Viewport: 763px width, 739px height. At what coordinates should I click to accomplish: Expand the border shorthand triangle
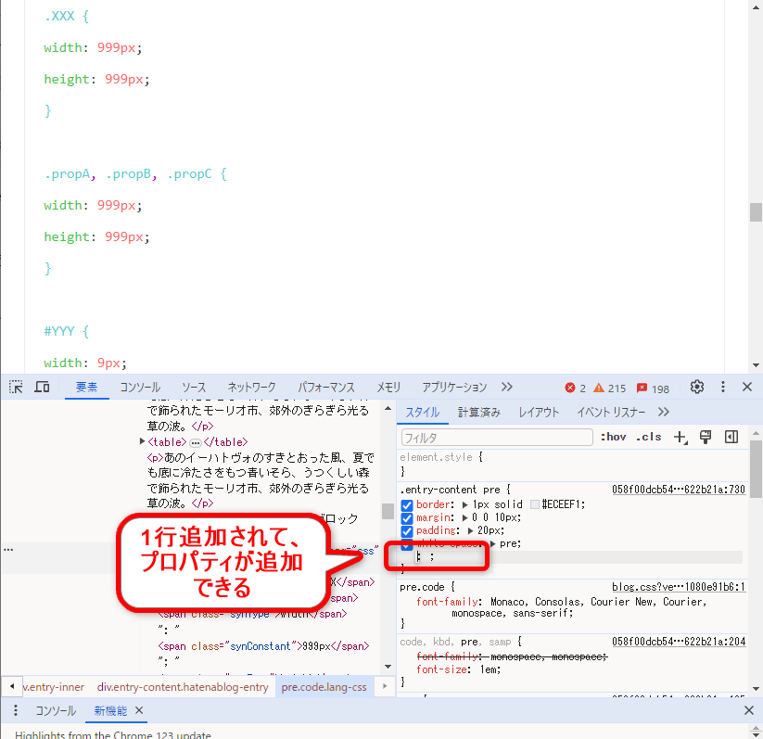(x=464, y=504)
